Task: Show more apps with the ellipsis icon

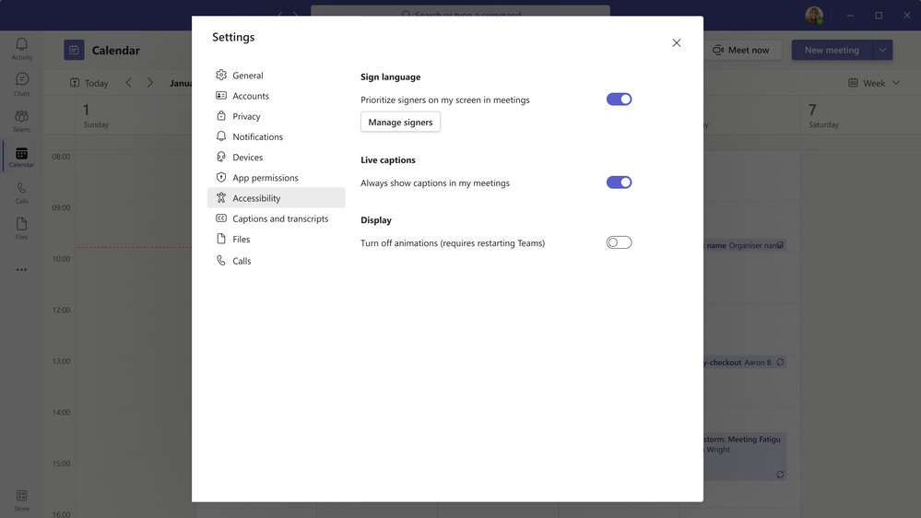Action: [22, 269]
